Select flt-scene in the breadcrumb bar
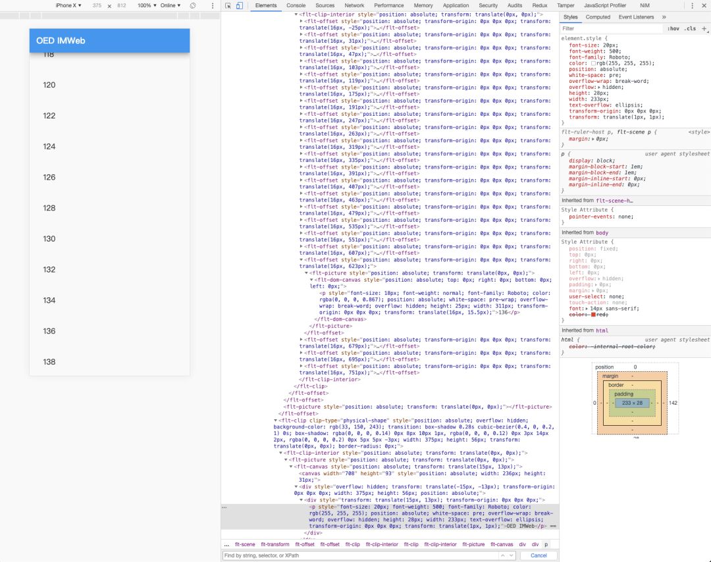Viewport: 711px width, 562px height. click(x=245, y=544)
